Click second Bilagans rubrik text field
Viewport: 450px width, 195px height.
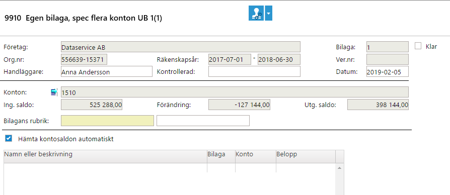tap(203, 121)
